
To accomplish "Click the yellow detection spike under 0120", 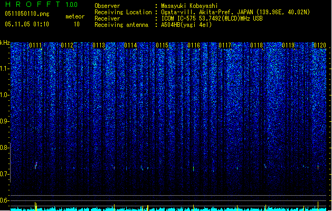I will (318, 206).
